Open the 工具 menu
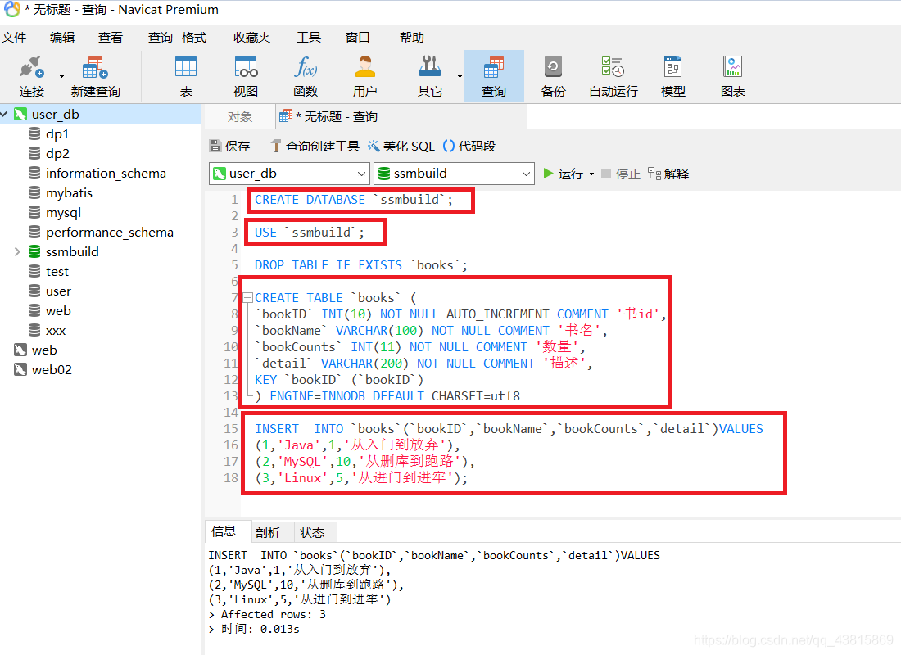Screen dimensions: 901x655 pyautogui.click(x=309, y=38)
